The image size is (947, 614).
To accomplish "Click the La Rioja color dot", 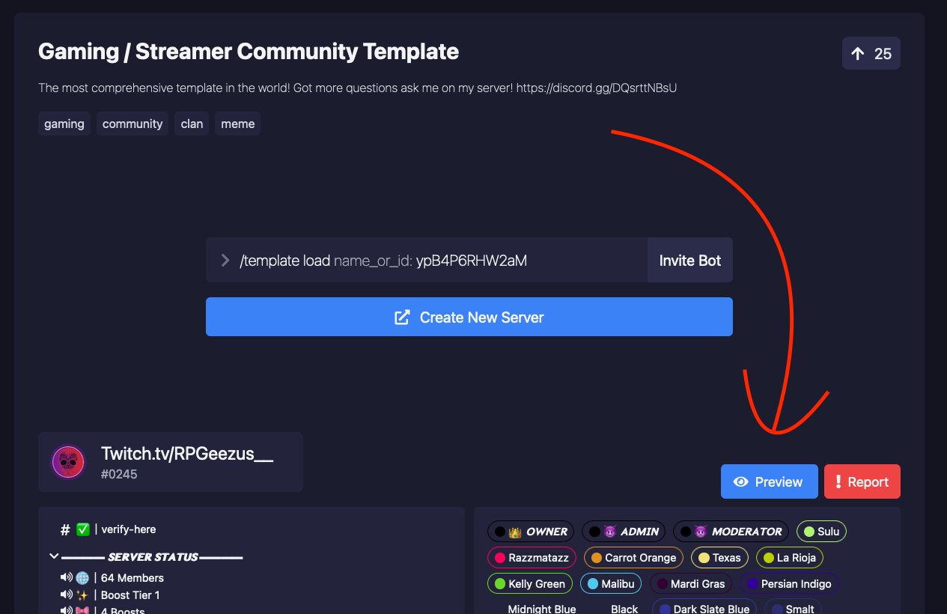I will (768, 558).
